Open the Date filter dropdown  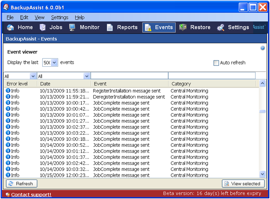click(87, 76)
